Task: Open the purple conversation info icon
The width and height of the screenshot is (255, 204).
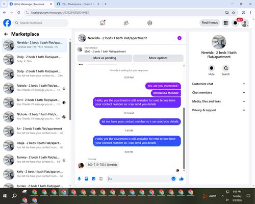Action: 180,38
